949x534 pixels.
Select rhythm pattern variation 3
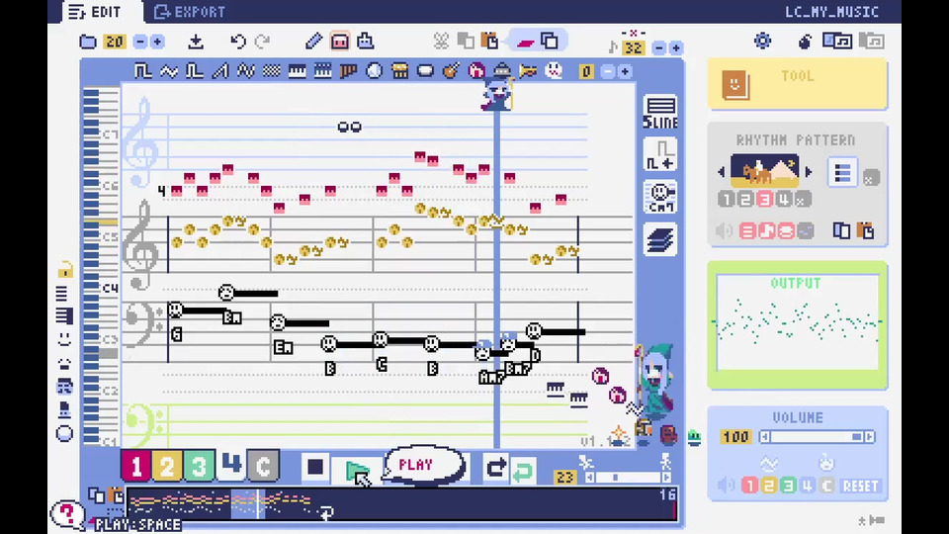(765, 199)
